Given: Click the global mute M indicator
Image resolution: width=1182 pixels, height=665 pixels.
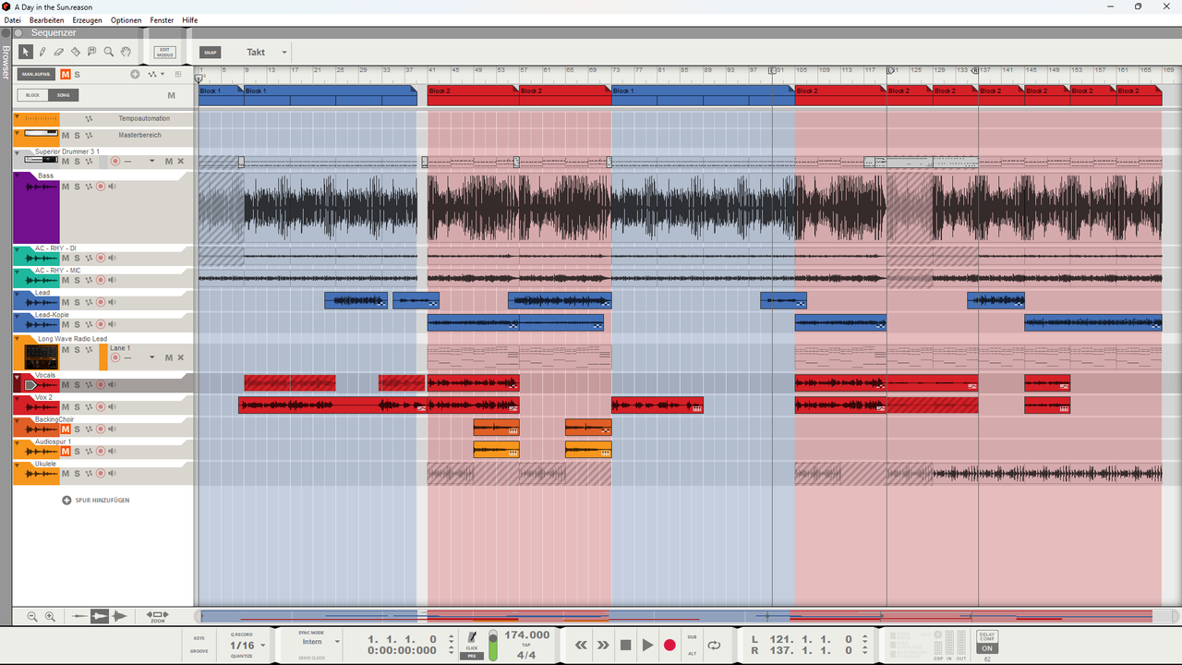Looking at the screenshot, I should coord(66,74).
